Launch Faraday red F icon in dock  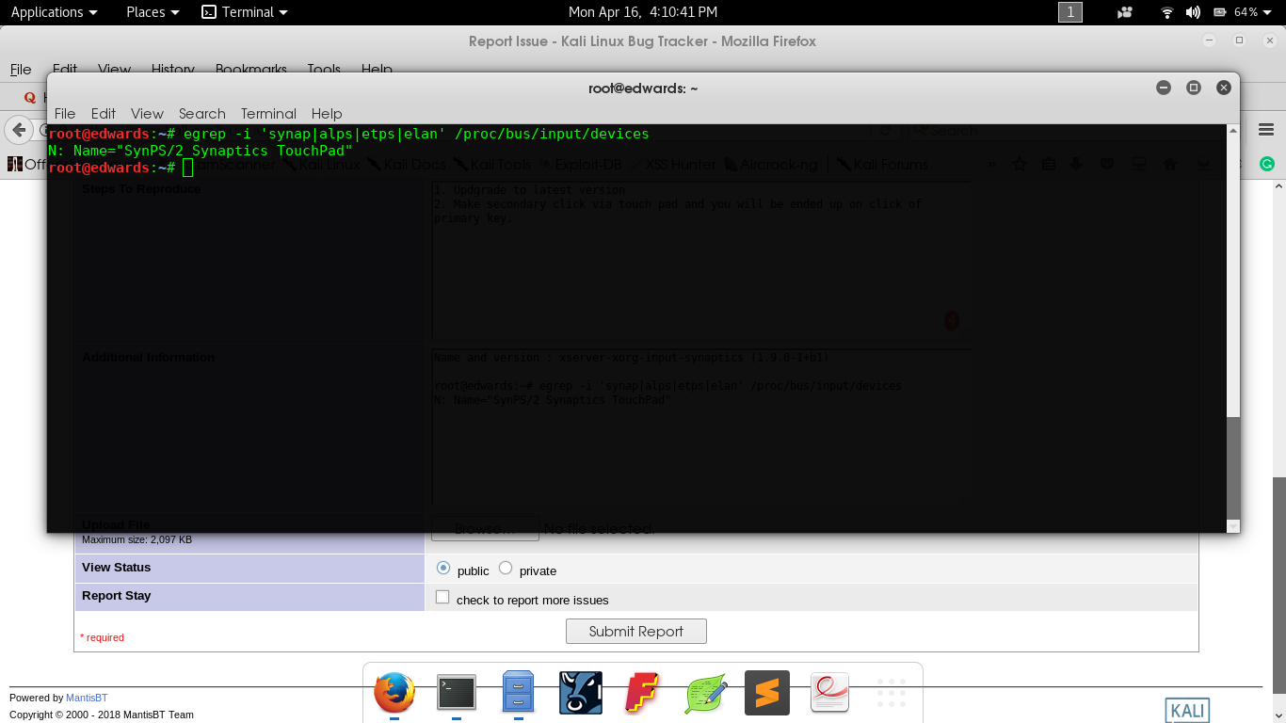pyautogui.click(x=642, y=693)
